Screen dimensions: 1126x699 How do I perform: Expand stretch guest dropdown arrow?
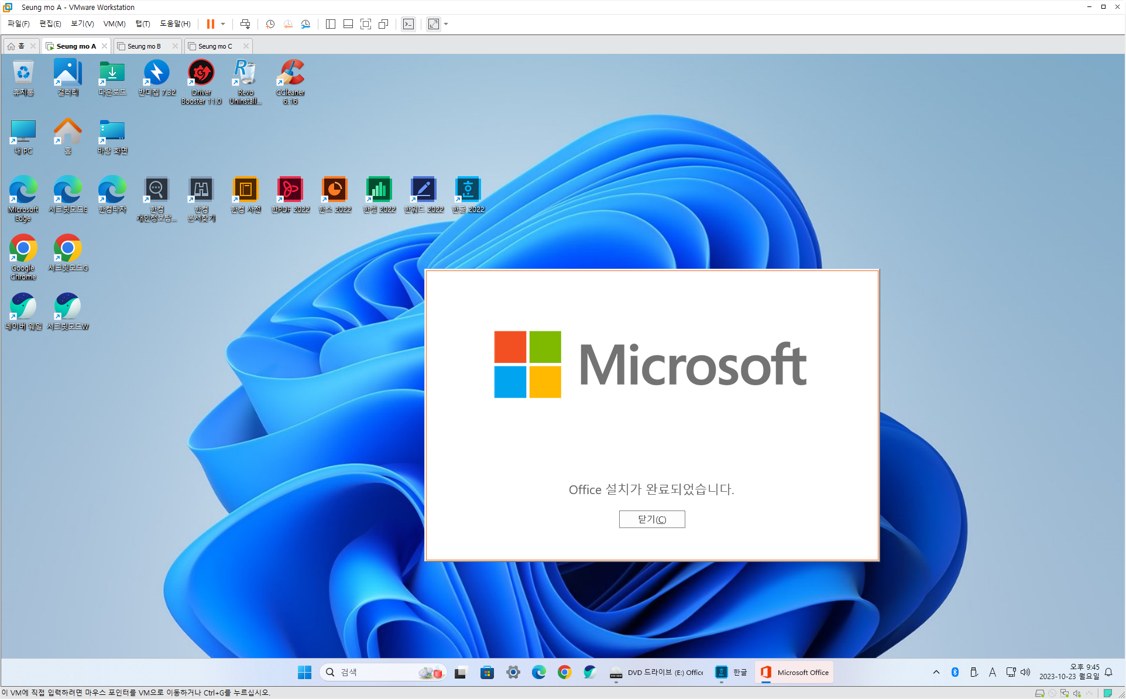[x=447, y=24]
